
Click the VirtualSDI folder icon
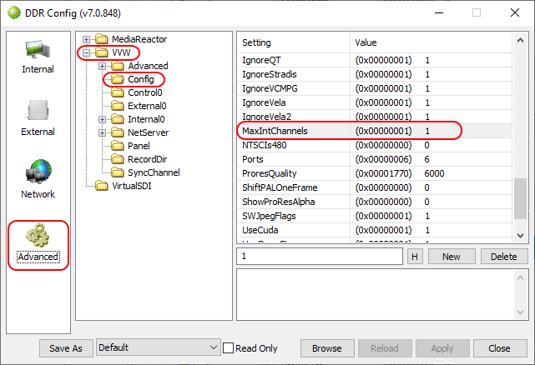click(102, 186)
